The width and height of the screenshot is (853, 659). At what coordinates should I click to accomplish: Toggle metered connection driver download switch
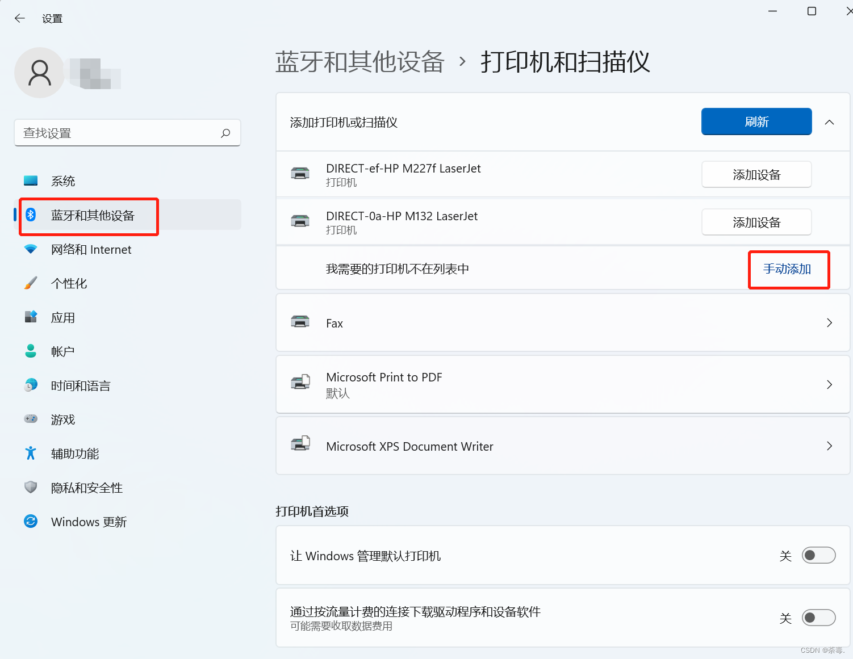point(818,618)
